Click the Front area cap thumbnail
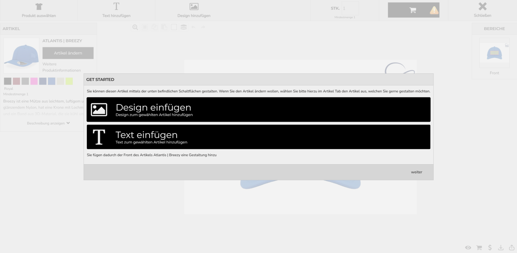The width and height of the screenshot is (517, 253). point(494,53)
